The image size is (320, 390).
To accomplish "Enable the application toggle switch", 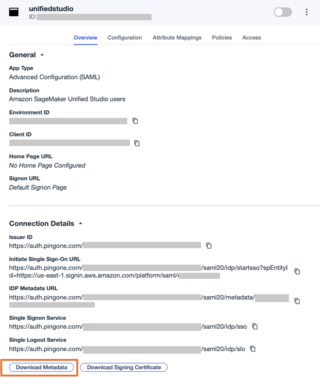I will point(283,12).
